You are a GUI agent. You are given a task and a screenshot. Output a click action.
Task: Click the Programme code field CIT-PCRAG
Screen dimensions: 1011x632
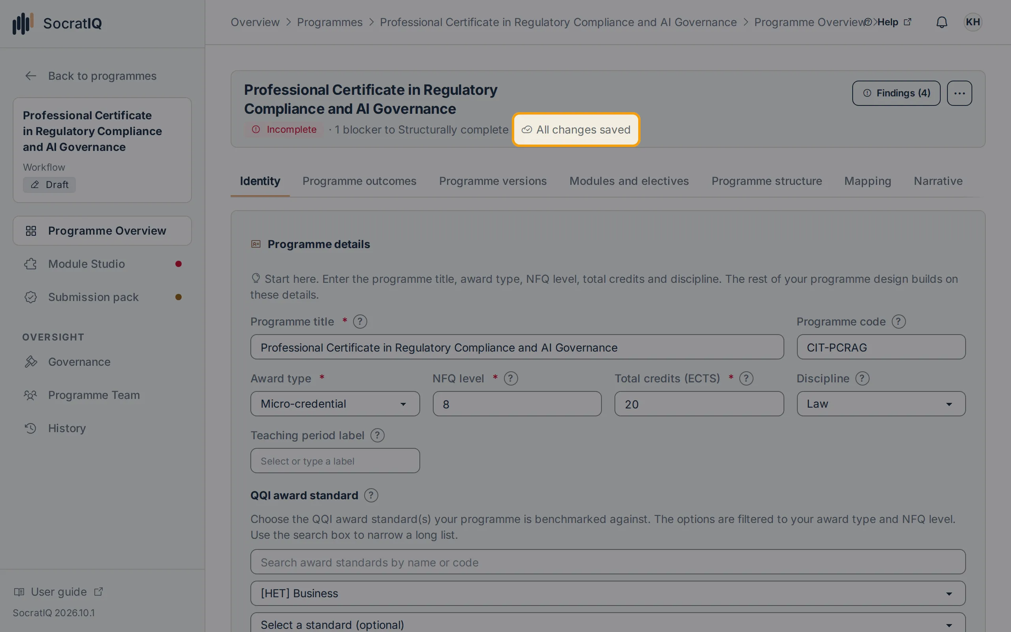(881, 347)
